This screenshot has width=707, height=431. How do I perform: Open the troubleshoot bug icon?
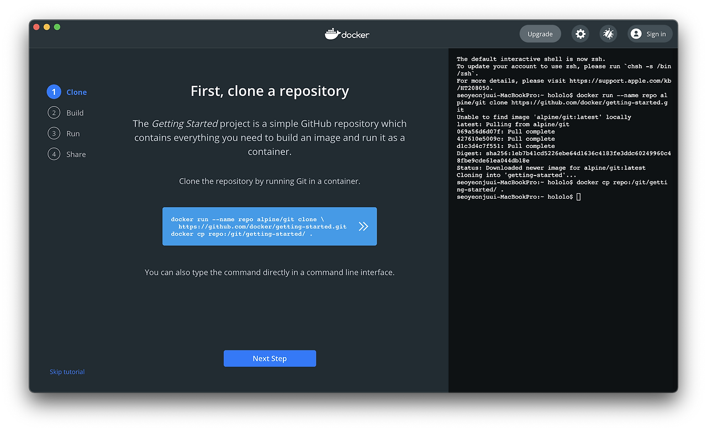tap(609, 34)
